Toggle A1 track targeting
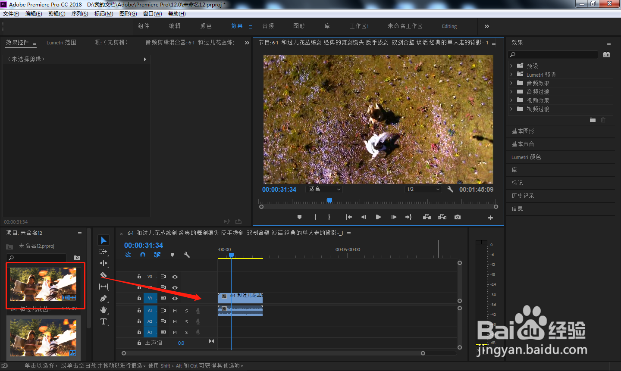 pos(150,310)
